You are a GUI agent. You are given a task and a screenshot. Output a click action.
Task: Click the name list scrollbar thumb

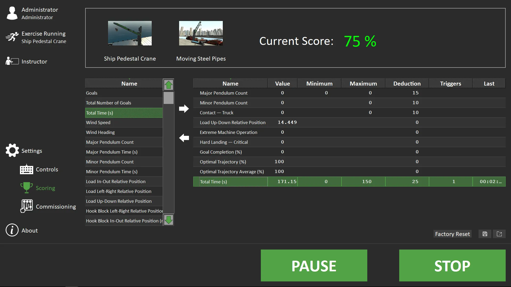pos(168,98)
